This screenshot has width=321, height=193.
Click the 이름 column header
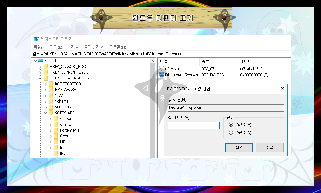pyautogui.click(x=179, y=61)
